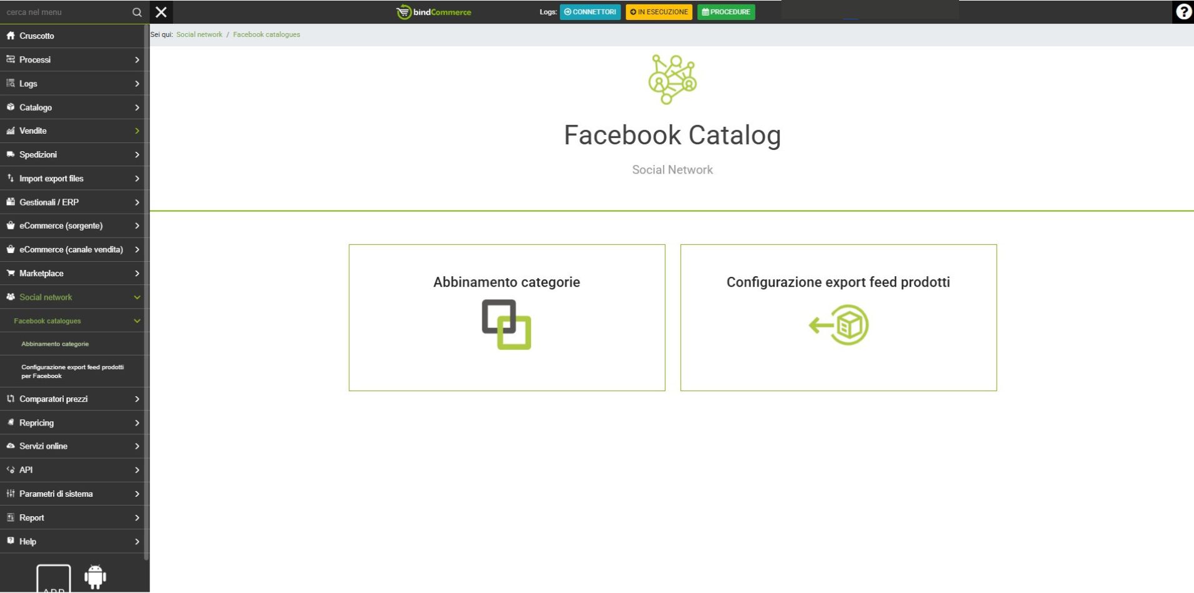Click the magnifier icon in menu search
The image size is (1194, 593).
point(137,12)
